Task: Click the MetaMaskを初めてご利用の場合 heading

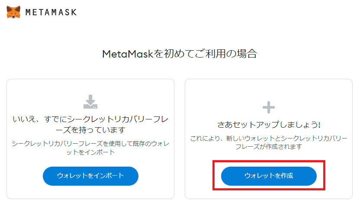Action: (x=180, y=54)
